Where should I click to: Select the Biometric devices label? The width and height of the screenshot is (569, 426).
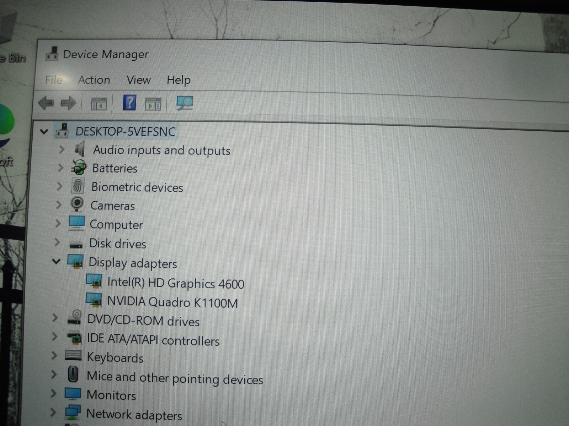[x=137, y=187]
